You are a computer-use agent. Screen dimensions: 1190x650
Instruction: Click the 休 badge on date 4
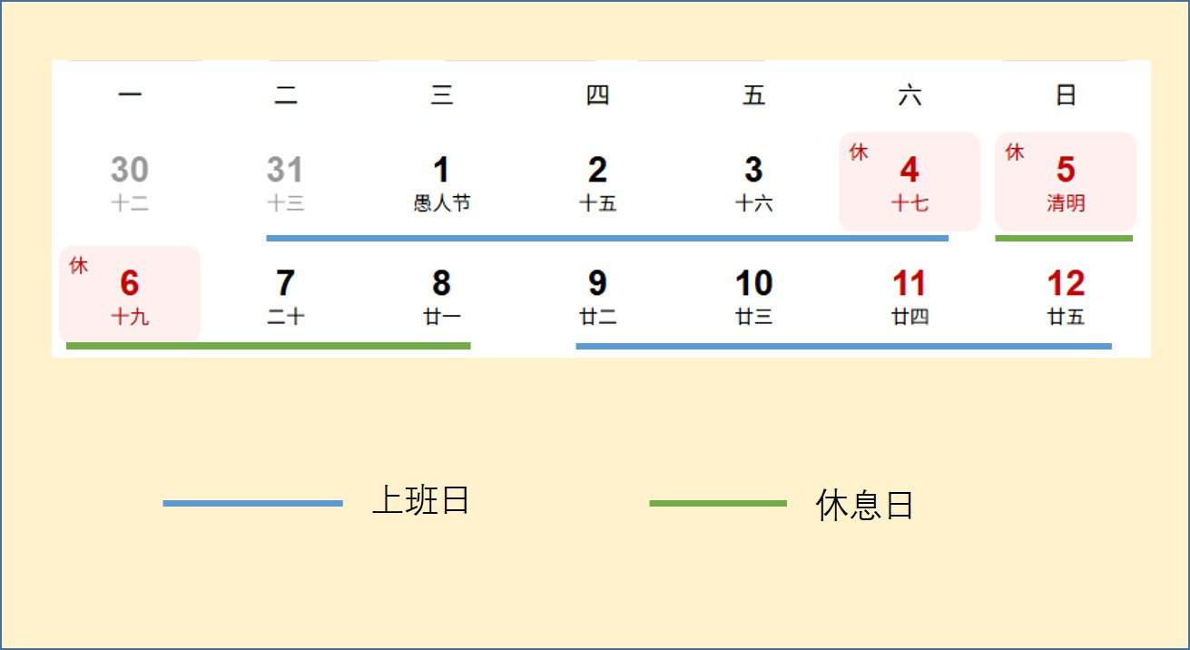click(x=859, y=153)
